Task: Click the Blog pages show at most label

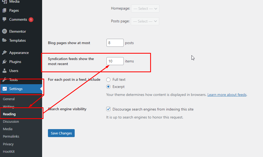Action: click(69, 43)
